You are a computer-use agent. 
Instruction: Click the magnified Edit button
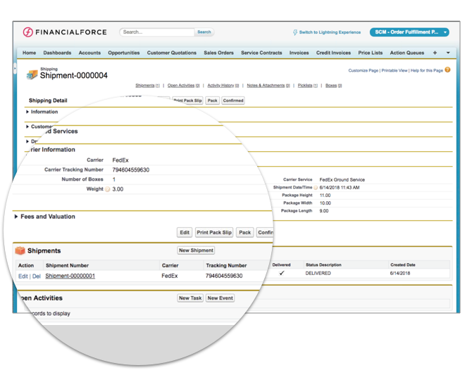(185, 232)
